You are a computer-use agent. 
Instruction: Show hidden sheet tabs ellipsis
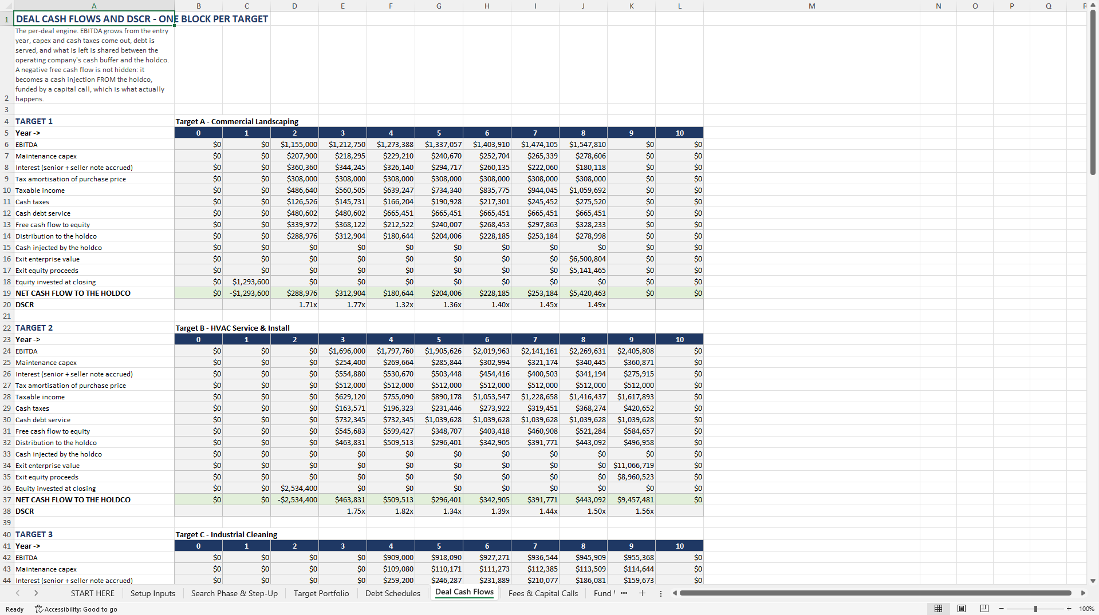tap(624, 593)
